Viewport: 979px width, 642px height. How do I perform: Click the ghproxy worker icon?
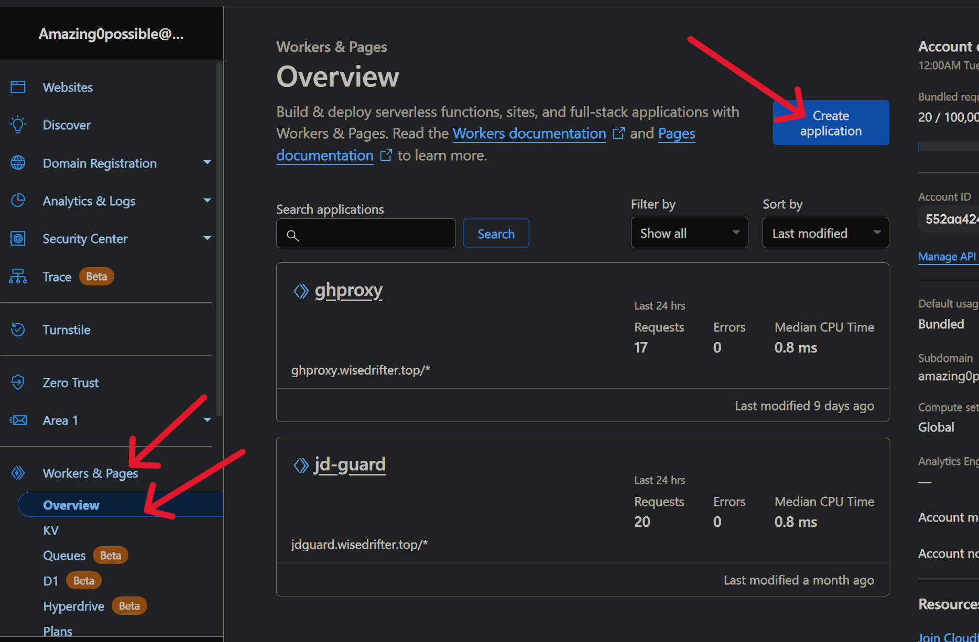tap(301, 291)
